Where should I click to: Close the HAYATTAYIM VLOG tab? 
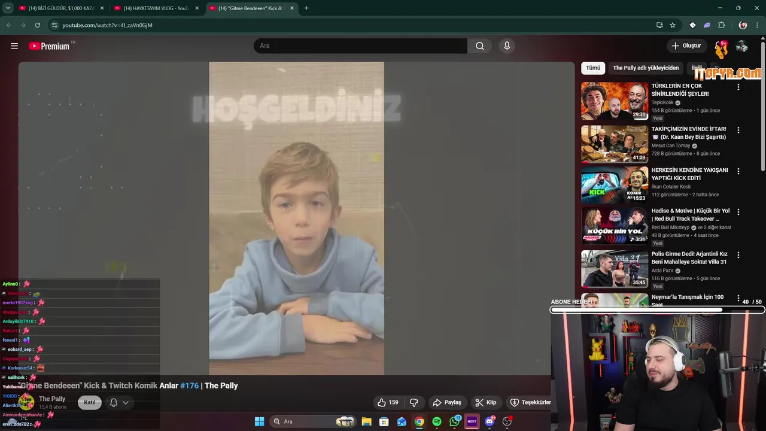point(197,8)
